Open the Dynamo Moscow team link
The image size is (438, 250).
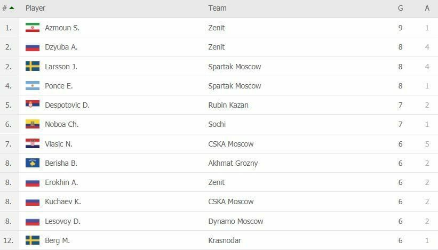tap(236, 221)
